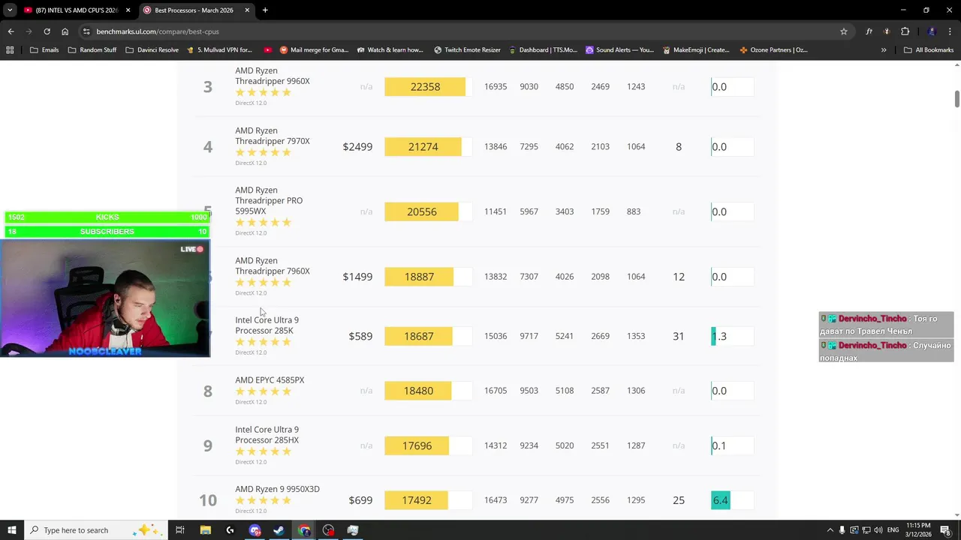Viewport: 961px width, 540px height.
Task: Click the $589 price of Core Ultra 285K
Action: tap(360, 336)
